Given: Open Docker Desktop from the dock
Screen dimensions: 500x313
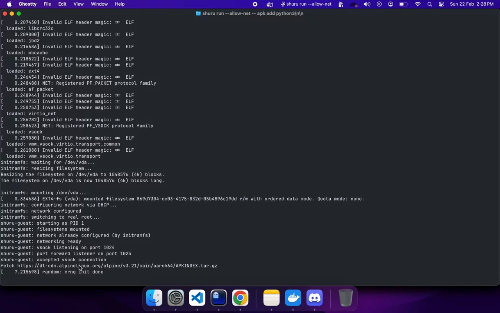Looking at the screenshot, I should [x=293, y=298].
